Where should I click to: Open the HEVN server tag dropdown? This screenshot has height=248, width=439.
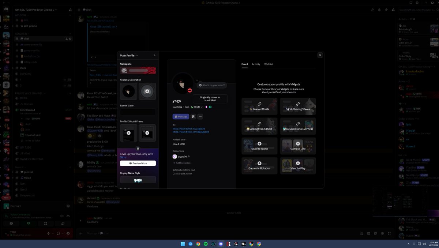(197, 107)
